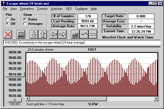This screenshot has height=109, width=164.
Task: Open the Operations menu
Action: point(27,9)
